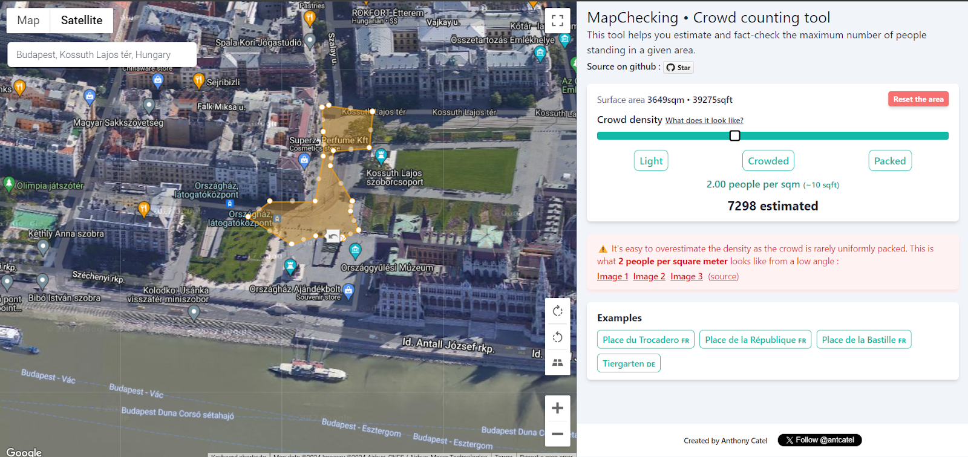Zoom in on the map
Viewport: 968px width, 457px height.
[x=557, y=408]
